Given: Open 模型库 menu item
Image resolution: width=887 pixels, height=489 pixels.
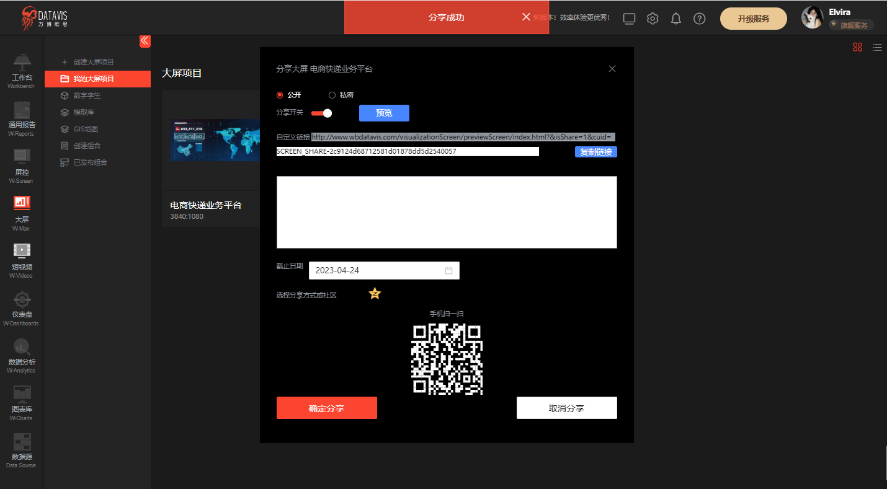Looking at the screenshot, I should (84, 112).
